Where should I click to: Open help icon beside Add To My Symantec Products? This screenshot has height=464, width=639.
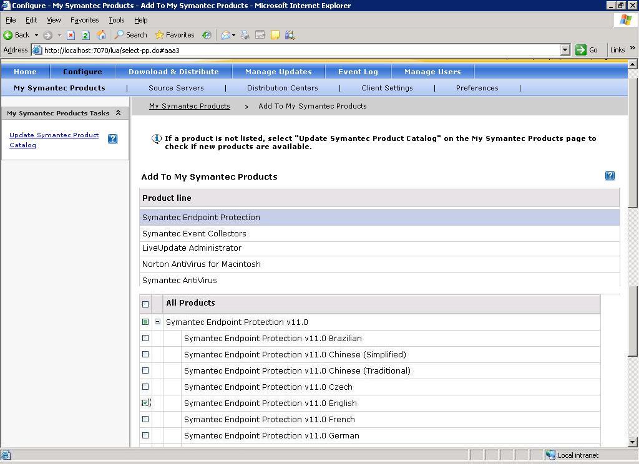(610, 176)
